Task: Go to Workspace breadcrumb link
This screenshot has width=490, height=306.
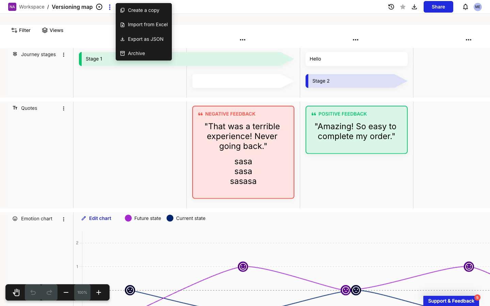Action: (x=32, y=7)
